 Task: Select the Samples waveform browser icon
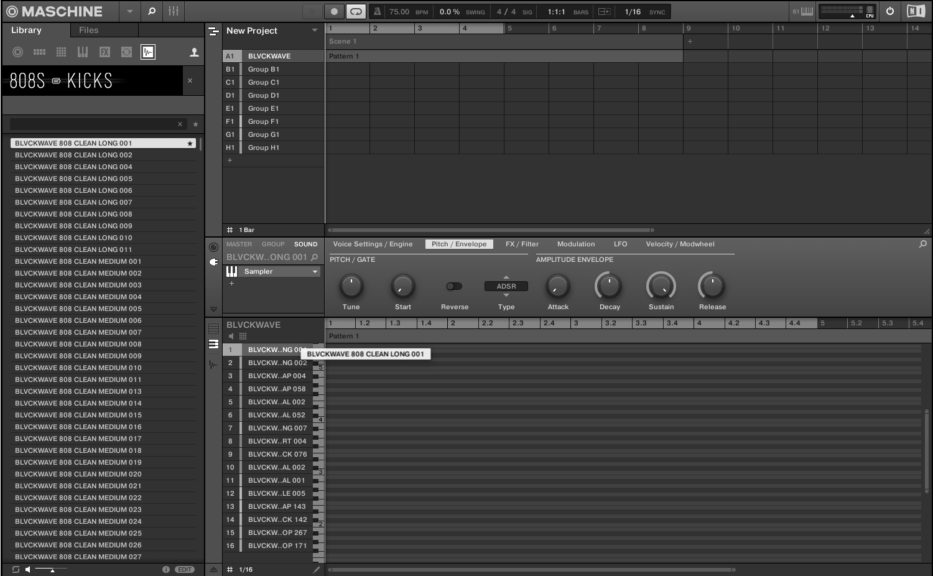tap(147, 52)
